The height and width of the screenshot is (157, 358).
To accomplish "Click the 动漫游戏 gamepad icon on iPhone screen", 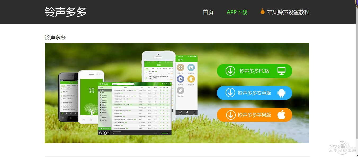I will (x=191, y=67).
